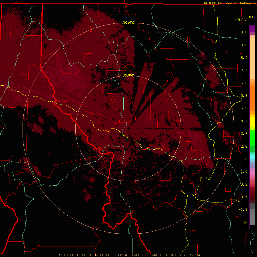
Task: Click the -1.3 legend value
Action: pyautogui.click(x=243, y=210)
